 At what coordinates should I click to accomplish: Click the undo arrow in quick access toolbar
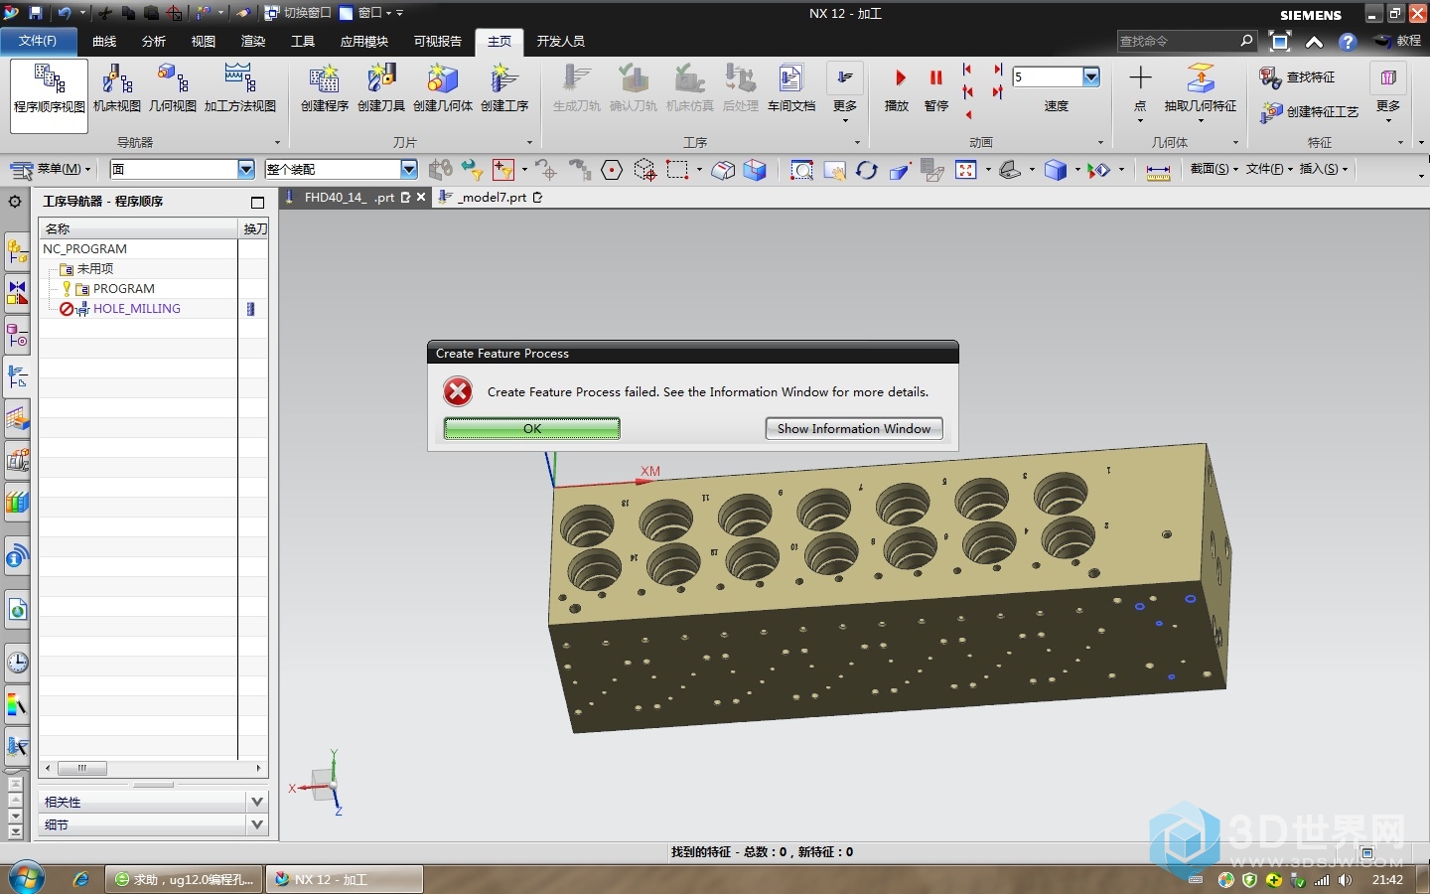(65, 13)
